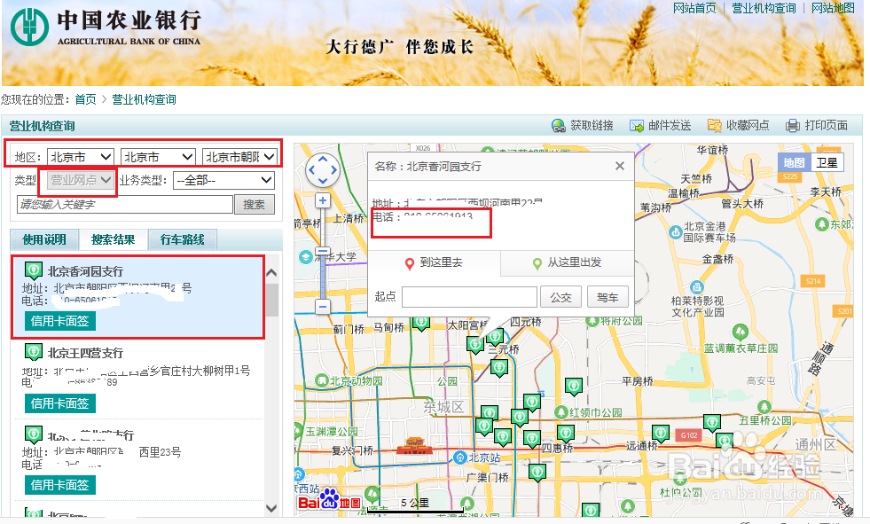Click the 北京香河园支行 branch marker icon in list
The height and width of the screenshot is (524, 870).
pos(34,270)
